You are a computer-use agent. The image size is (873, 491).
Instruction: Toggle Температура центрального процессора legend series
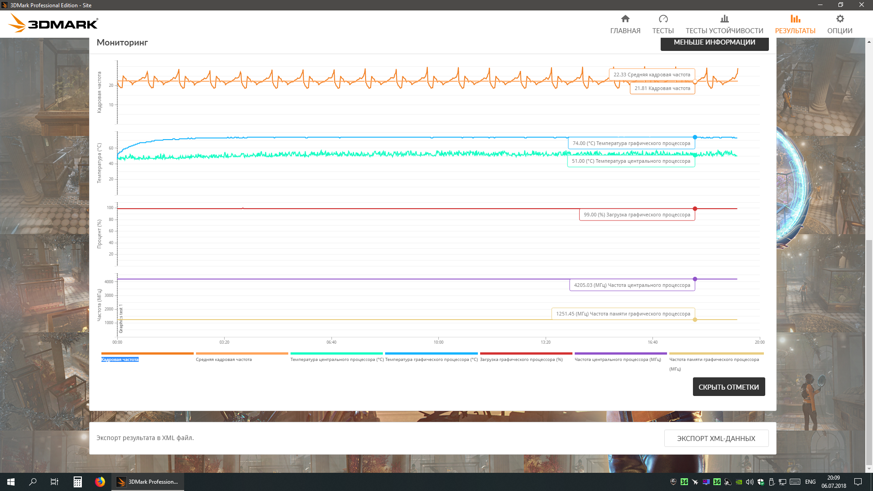click(336, 360)
